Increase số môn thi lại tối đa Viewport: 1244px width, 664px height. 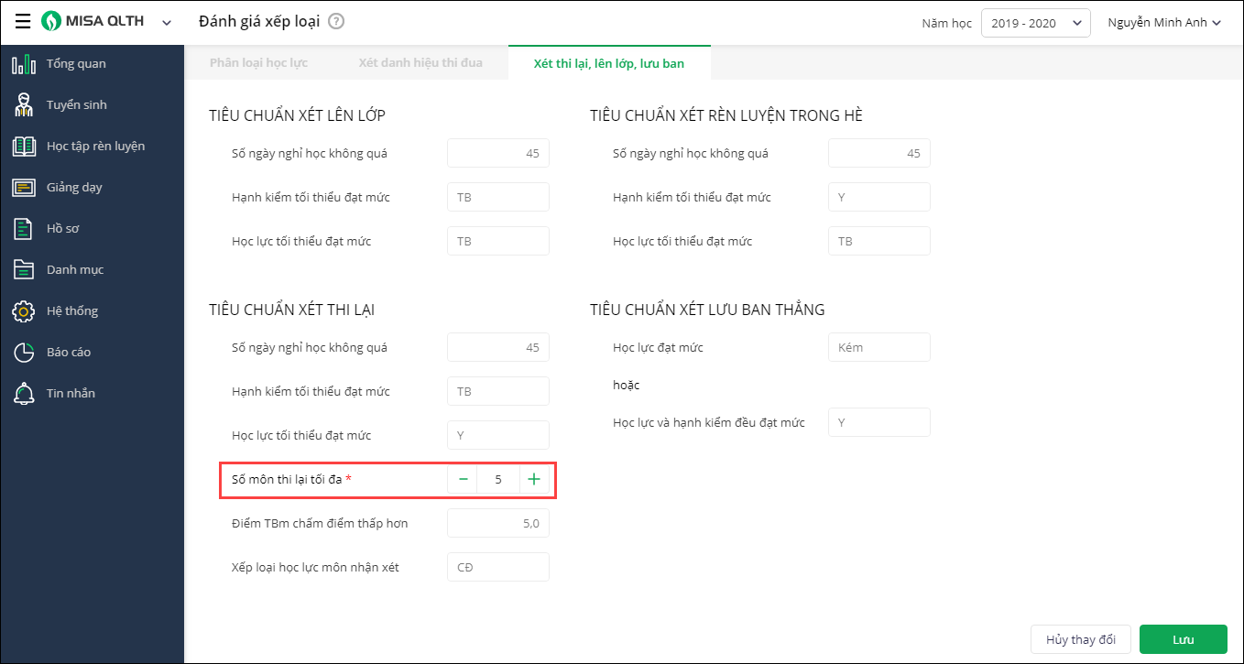pyautogui.click(x=534, y=479)
